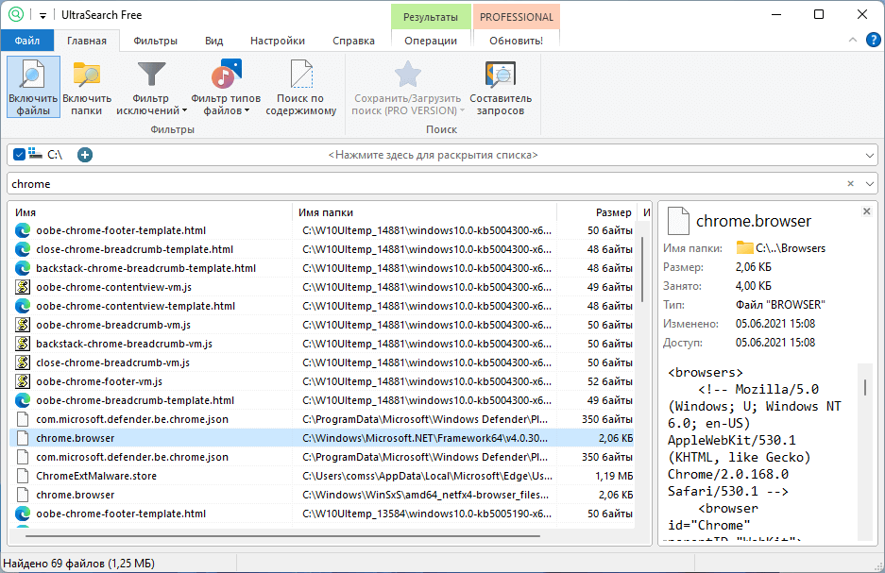The width and height of the screenshot is (885, 573).
Task: Click the file list vertical scrollbar
Action: click(x=642, y=271)
